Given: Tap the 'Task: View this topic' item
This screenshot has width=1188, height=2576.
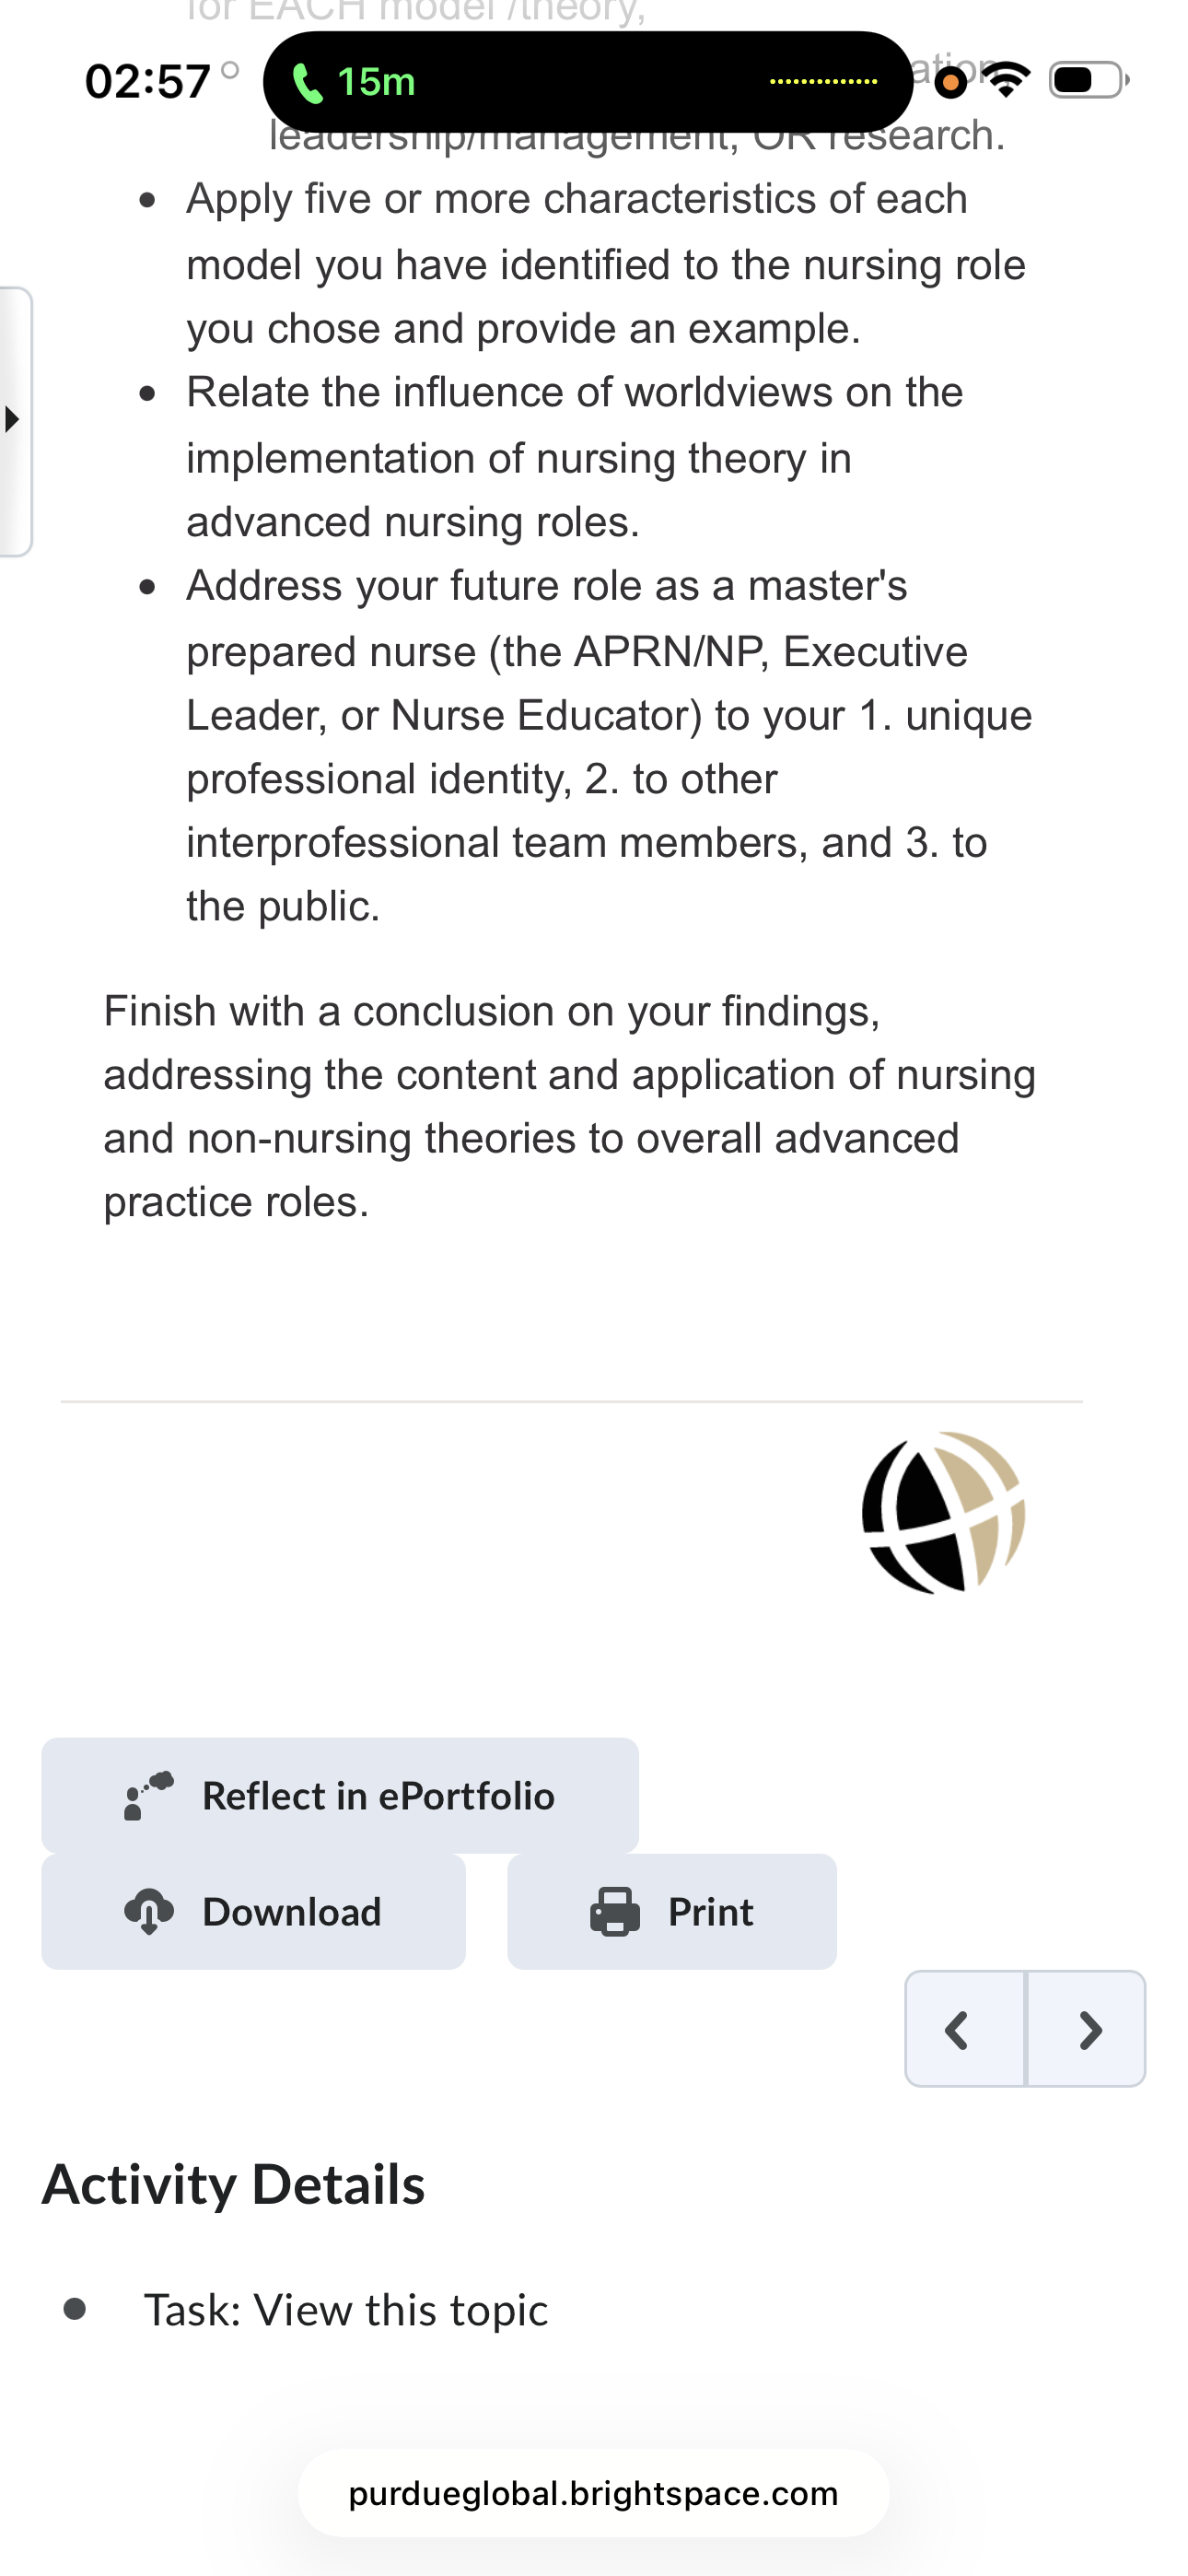Looking at the screenshot, I should 346,2310.
